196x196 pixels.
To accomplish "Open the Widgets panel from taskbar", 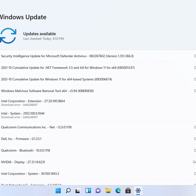I will point(88,191).
